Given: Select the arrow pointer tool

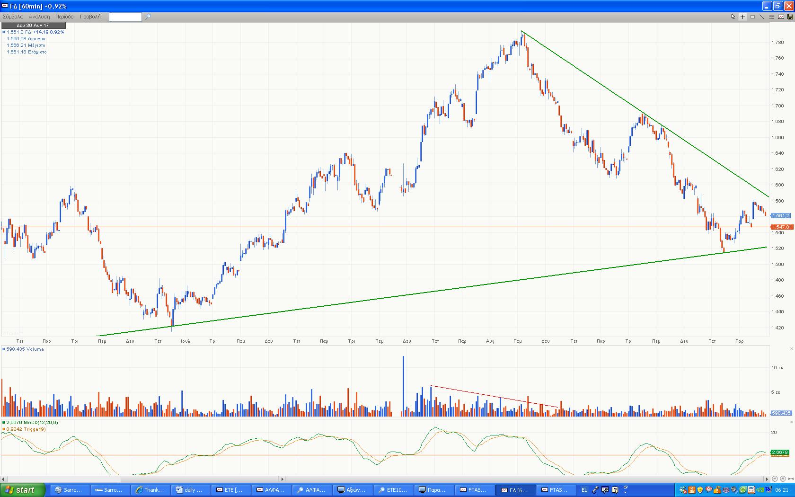Looking at the screenshot, I should pyautogui.click(x=733, y=17).
